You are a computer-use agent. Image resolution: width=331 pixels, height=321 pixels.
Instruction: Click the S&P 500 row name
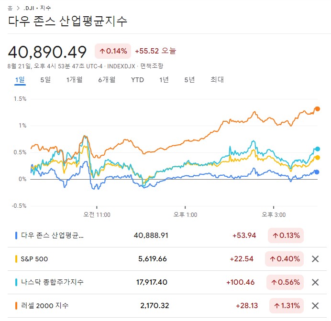tap(34, 259)
